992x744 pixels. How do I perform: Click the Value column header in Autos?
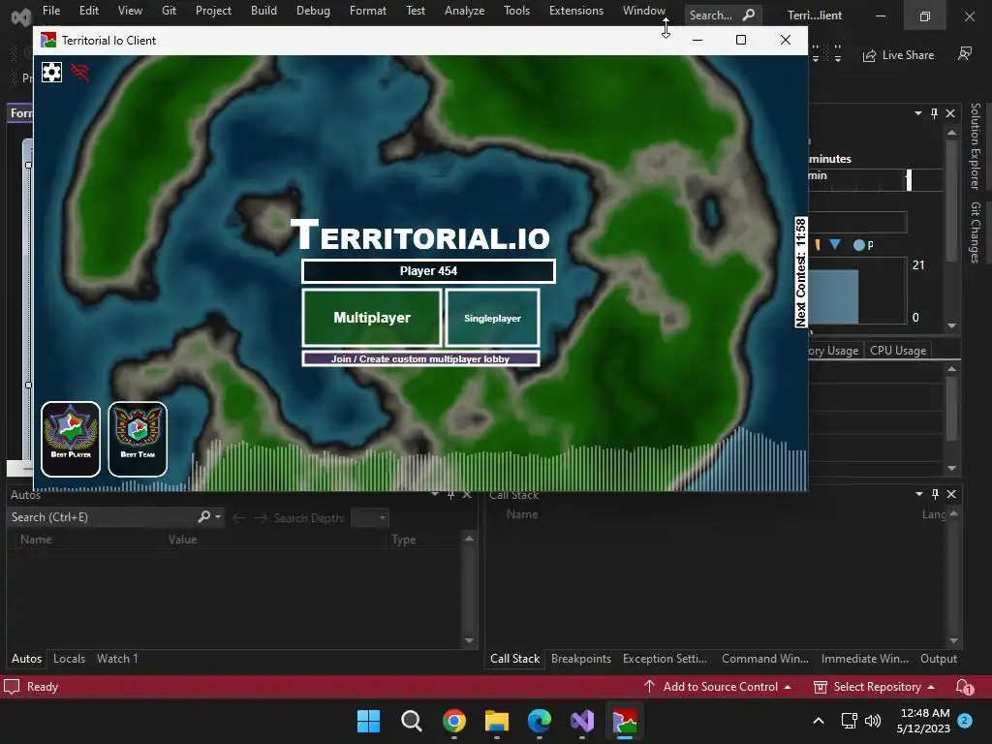pyautogui.click(x=182, y=540)
